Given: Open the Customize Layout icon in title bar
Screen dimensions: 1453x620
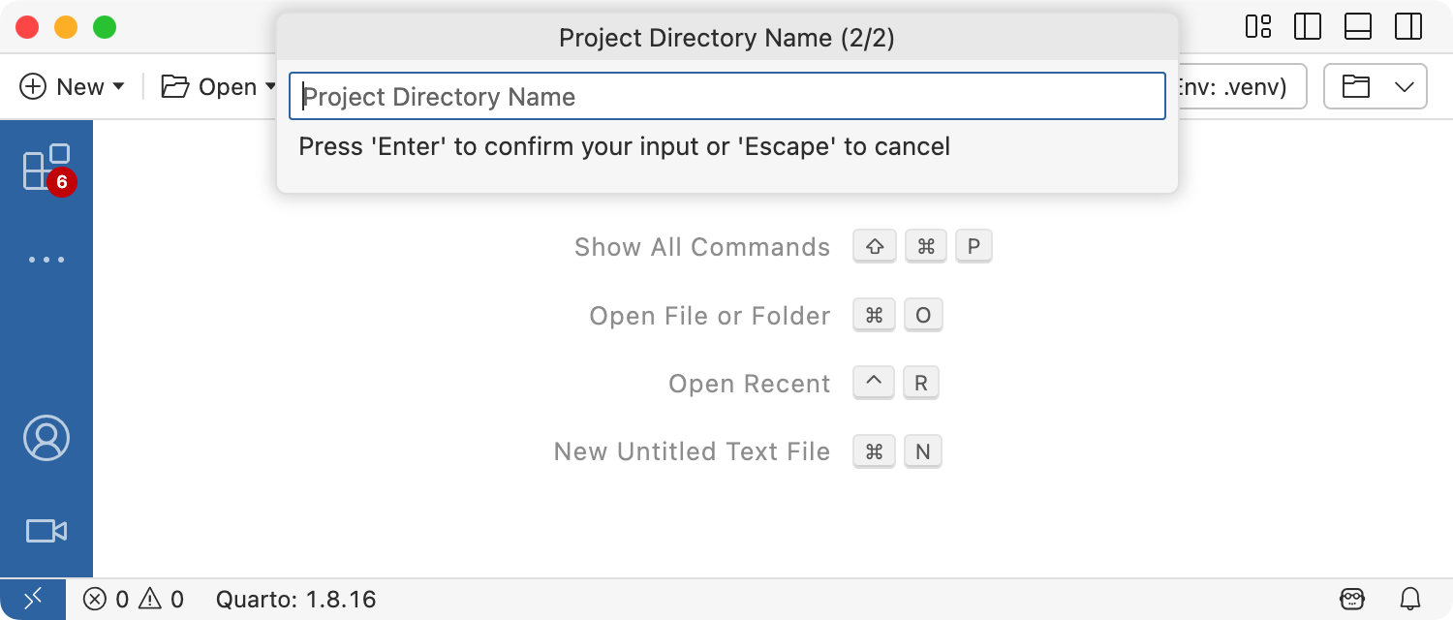Looking at the screenshot, I should point(1258,26).
